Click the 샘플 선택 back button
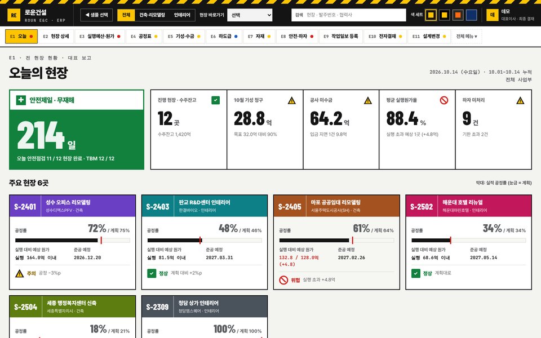This screenshot has width=541, height=338. (x=96, y=15)
